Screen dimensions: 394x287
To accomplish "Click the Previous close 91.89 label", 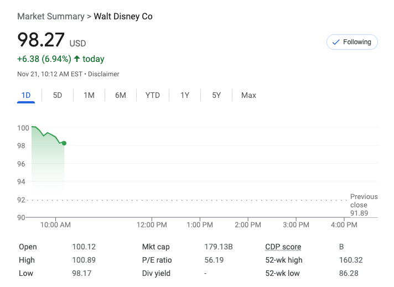I will (x=364, y=205).
